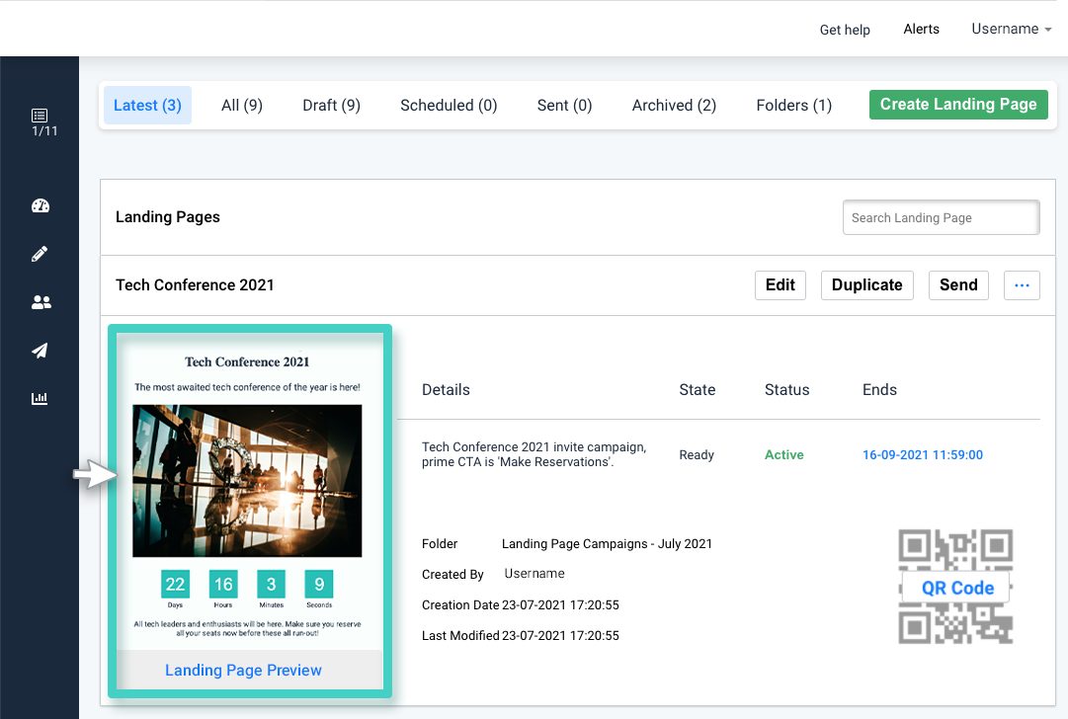Image resolution: width=1068 pixels, height=719 pixels.
Task: Click the Edit button for Tech Conference 2021
Action: (x=780, y=285)
